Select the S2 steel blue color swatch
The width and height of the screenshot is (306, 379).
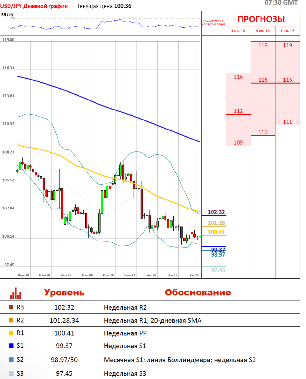pos(11,360)
